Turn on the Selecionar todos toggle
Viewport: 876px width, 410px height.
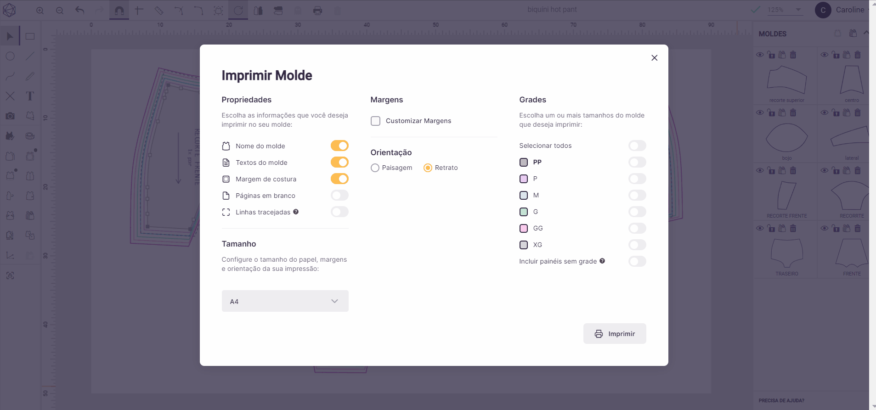pyautogui.click(x=637, y=146)
